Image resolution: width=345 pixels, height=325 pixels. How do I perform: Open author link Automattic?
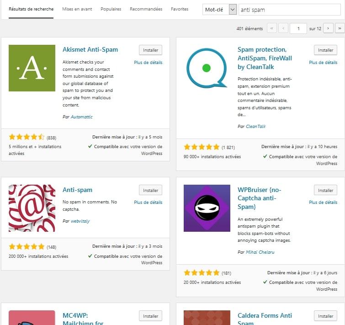82,117
